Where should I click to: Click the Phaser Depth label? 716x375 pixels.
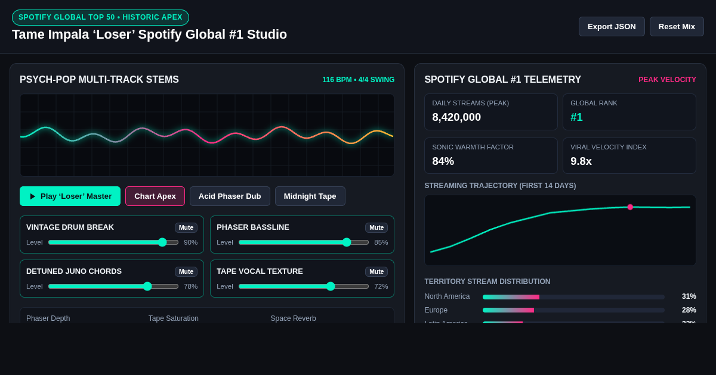(x=48, y=318)
